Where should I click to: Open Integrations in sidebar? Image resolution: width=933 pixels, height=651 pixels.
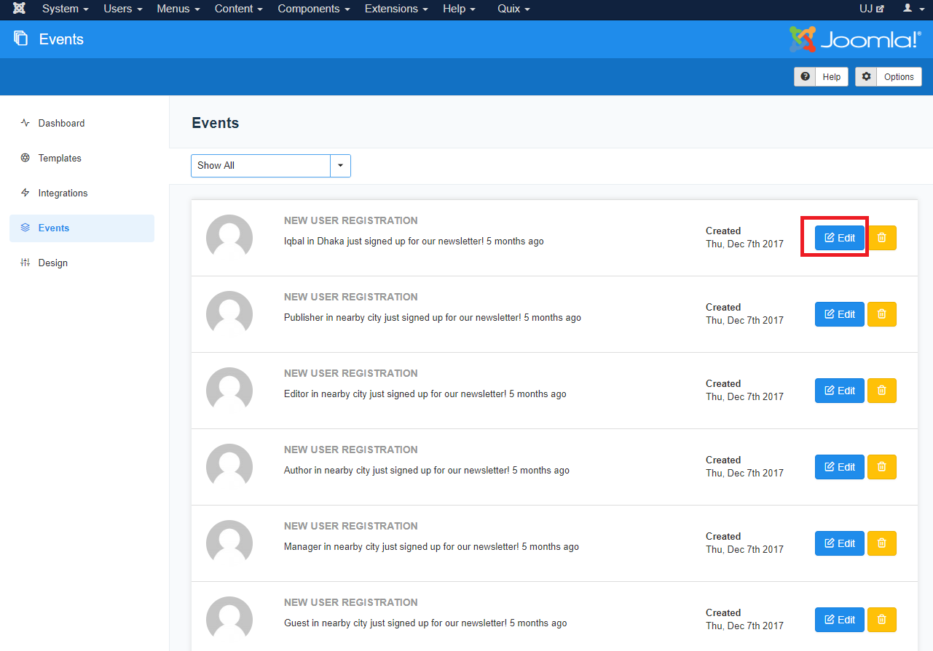coord(82,193)
